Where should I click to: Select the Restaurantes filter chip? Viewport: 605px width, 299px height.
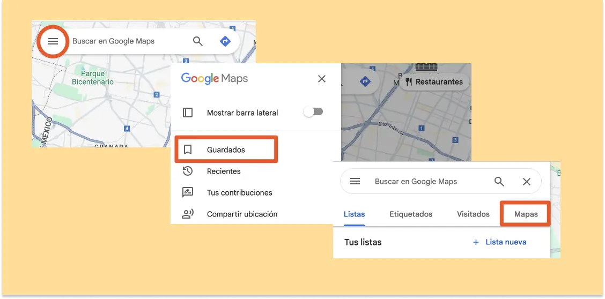click(434, 81)
